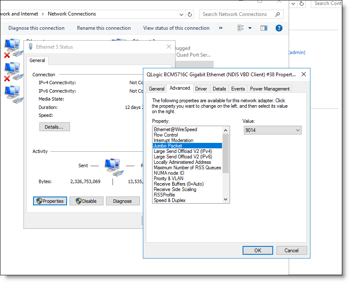Select Flow Control property
349x282 pixels.
point(187,135)
